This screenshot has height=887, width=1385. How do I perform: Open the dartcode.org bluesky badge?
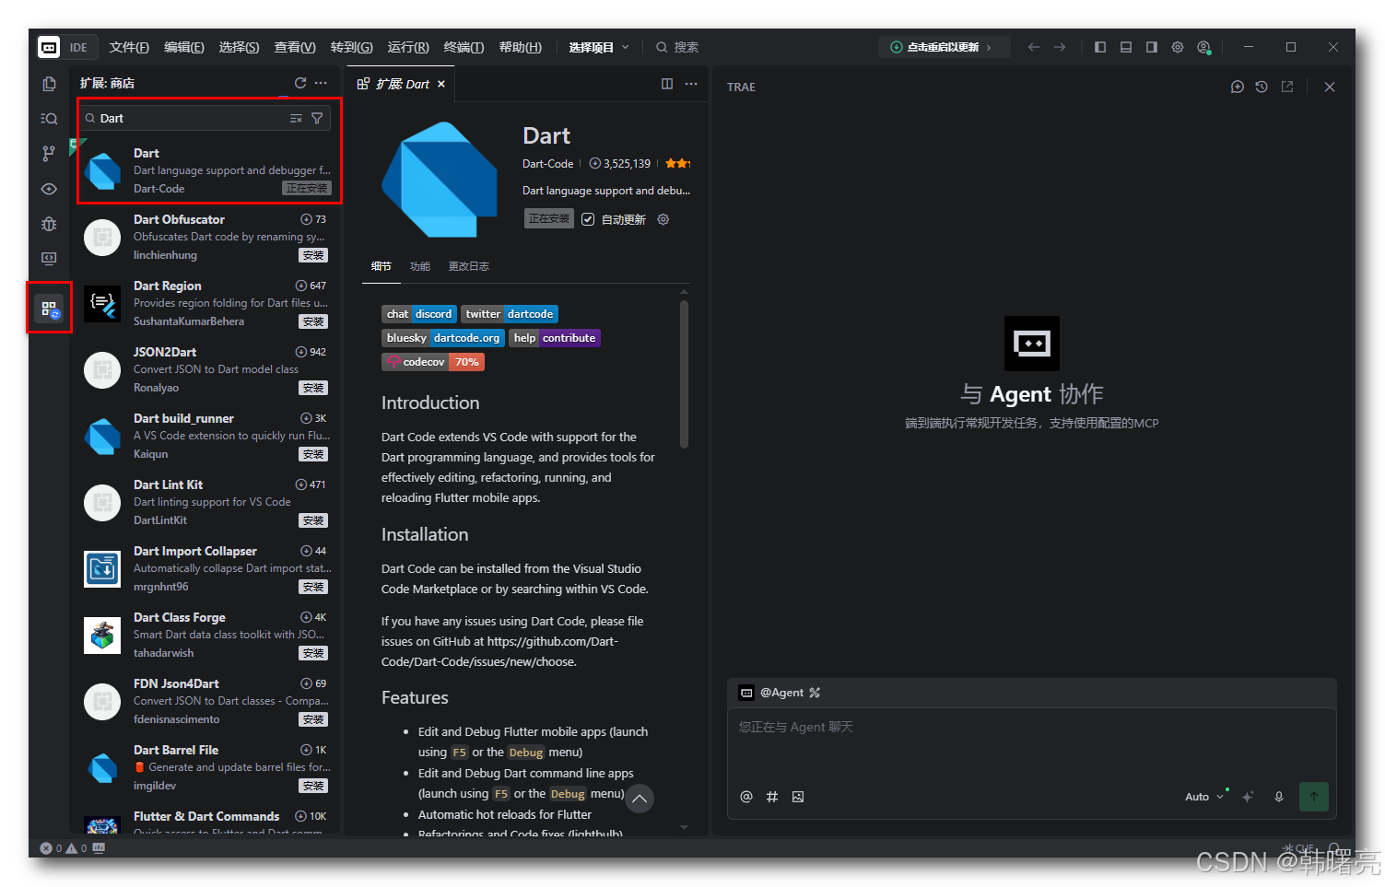(443, 338)
